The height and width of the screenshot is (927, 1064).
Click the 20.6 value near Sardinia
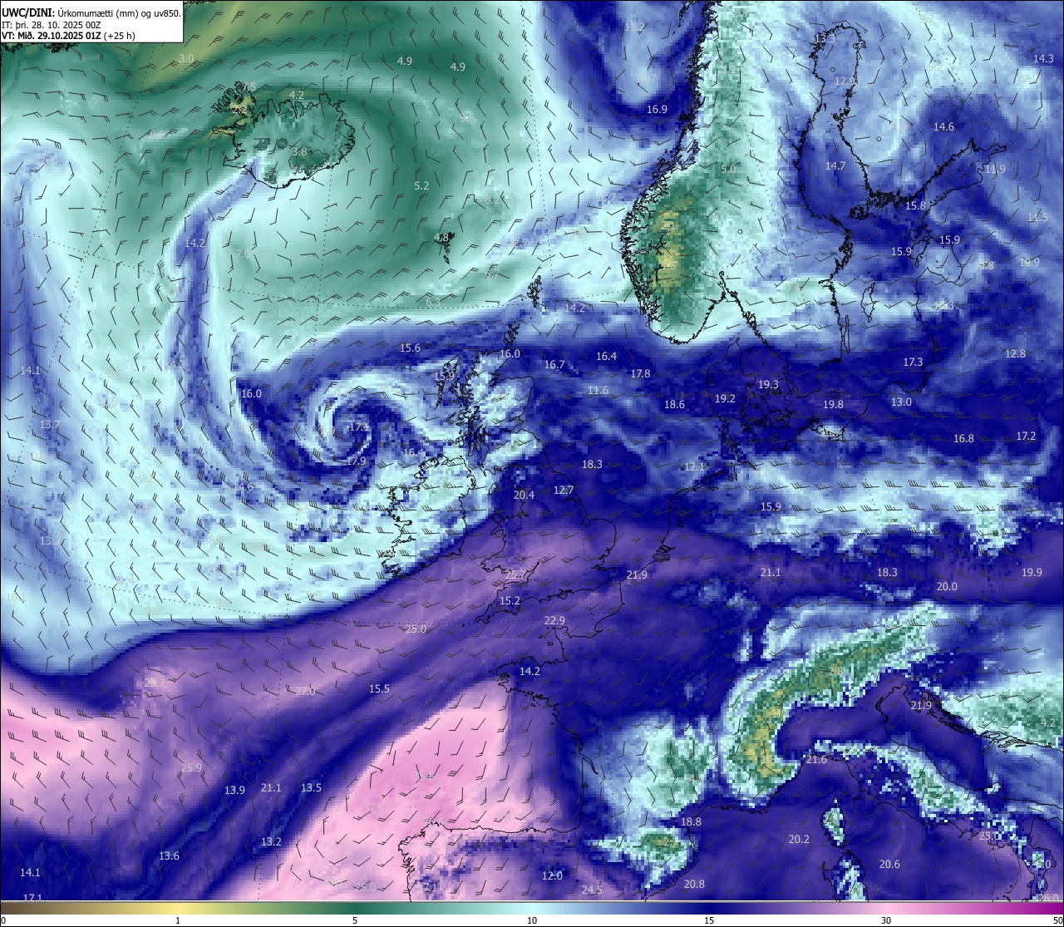889,865
